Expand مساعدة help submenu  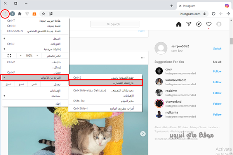pyautogui.click(x=35, y=96)
